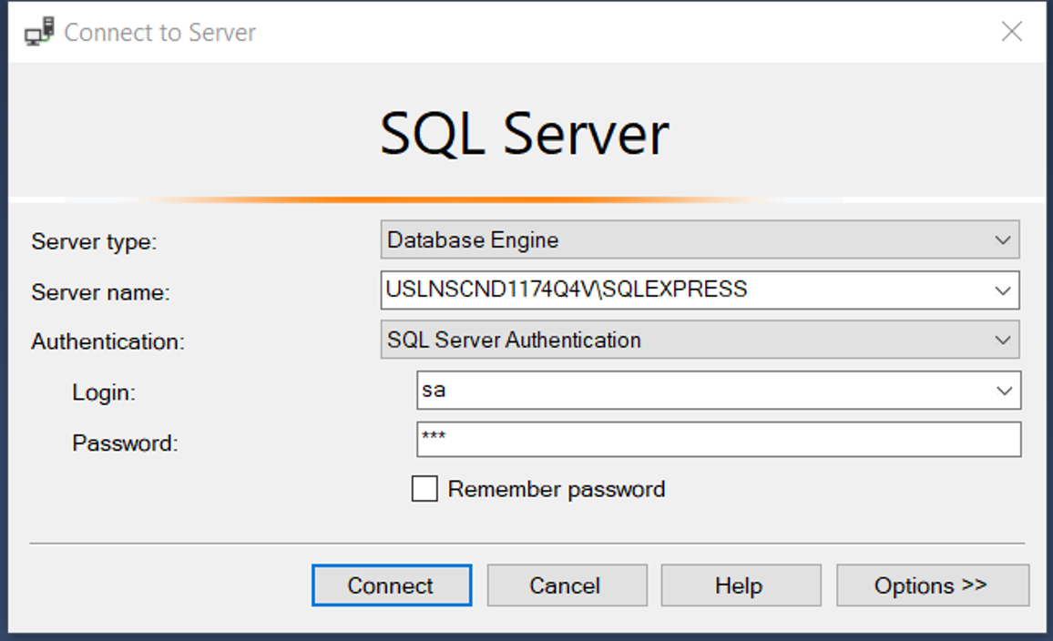The image size is (1053, 641).
Task: Show more settings with Options >>
Action: [x=932, y=585]
